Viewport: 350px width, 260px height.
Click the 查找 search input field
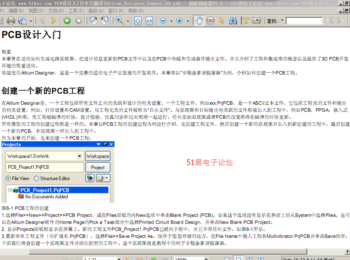[x=304, y=21]
